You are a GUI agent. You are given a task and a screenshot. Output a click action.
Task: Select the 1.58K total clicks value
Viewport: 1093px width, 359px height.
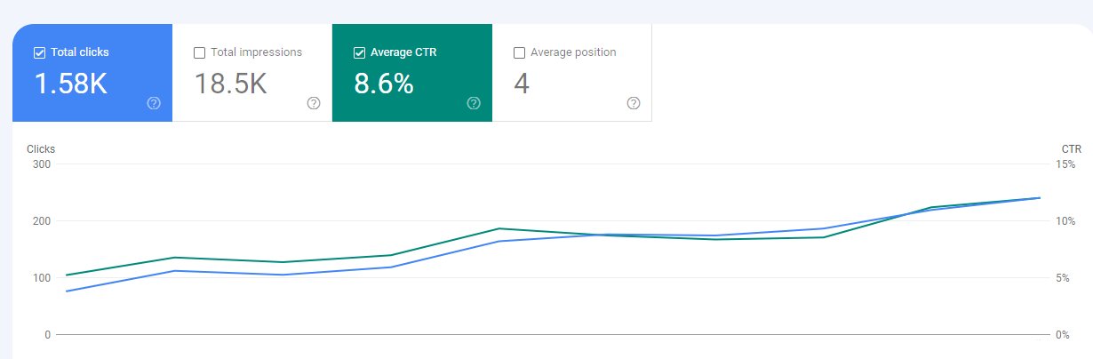click(70, 84)
